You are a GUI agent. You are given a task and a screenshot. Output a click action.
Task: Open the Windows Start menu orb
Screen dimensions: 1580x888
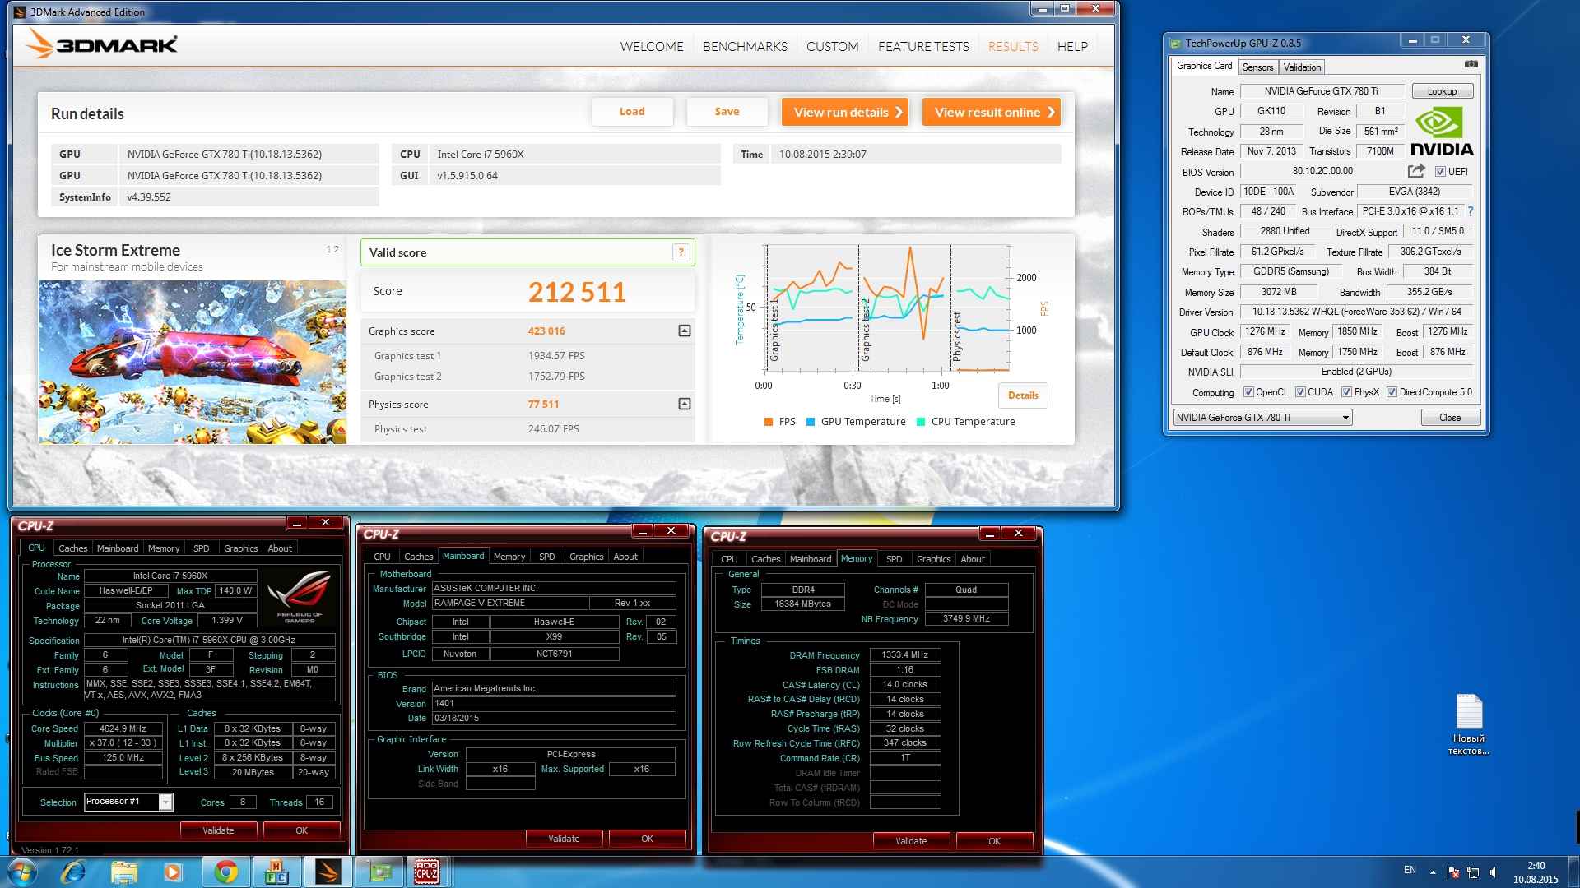point(21,872)
